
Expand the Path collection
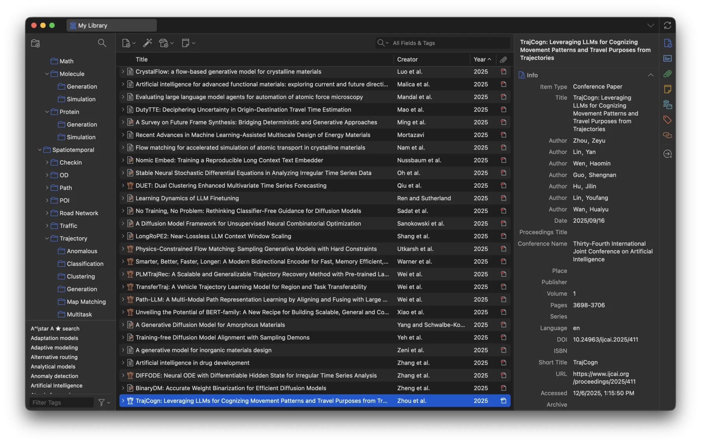[x=47, y=188]
